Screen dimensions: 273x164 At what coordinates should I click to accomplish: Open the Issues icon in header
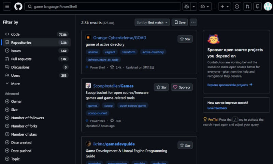(x=237, y=6)
